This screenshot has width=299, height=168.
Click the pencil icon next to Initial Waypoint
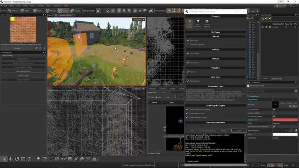291,131
